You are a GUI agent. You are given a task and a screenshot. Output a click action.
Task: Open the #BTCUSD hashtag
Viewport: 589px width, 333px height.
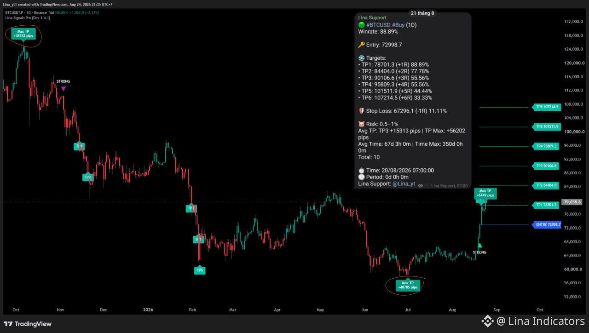pos(379,25)
